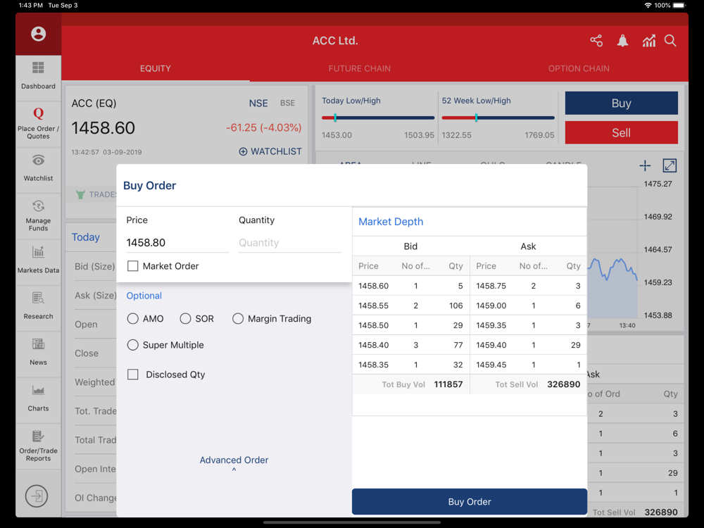Enable the Market Order checkbox
This screenshot has width=704, height=528.
coord(132,266)
